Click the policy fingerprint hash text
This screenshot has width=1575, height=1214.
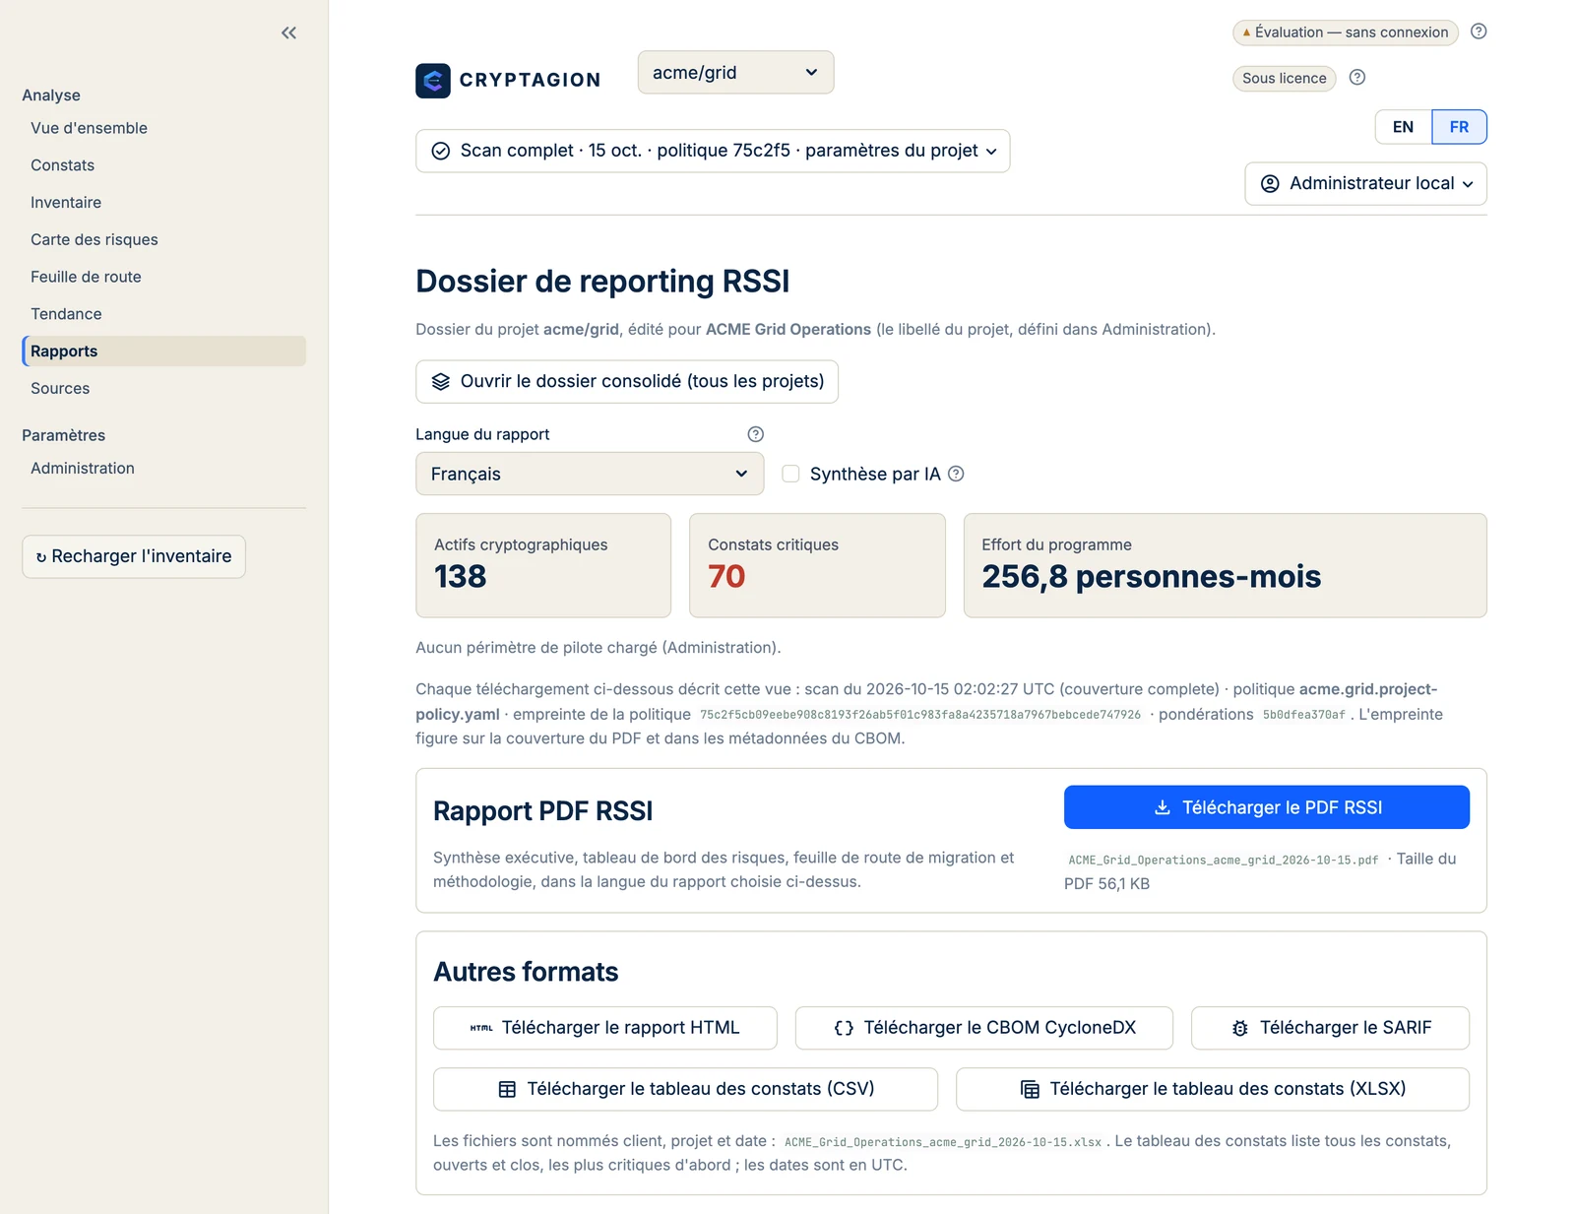(x=920, y=715)
